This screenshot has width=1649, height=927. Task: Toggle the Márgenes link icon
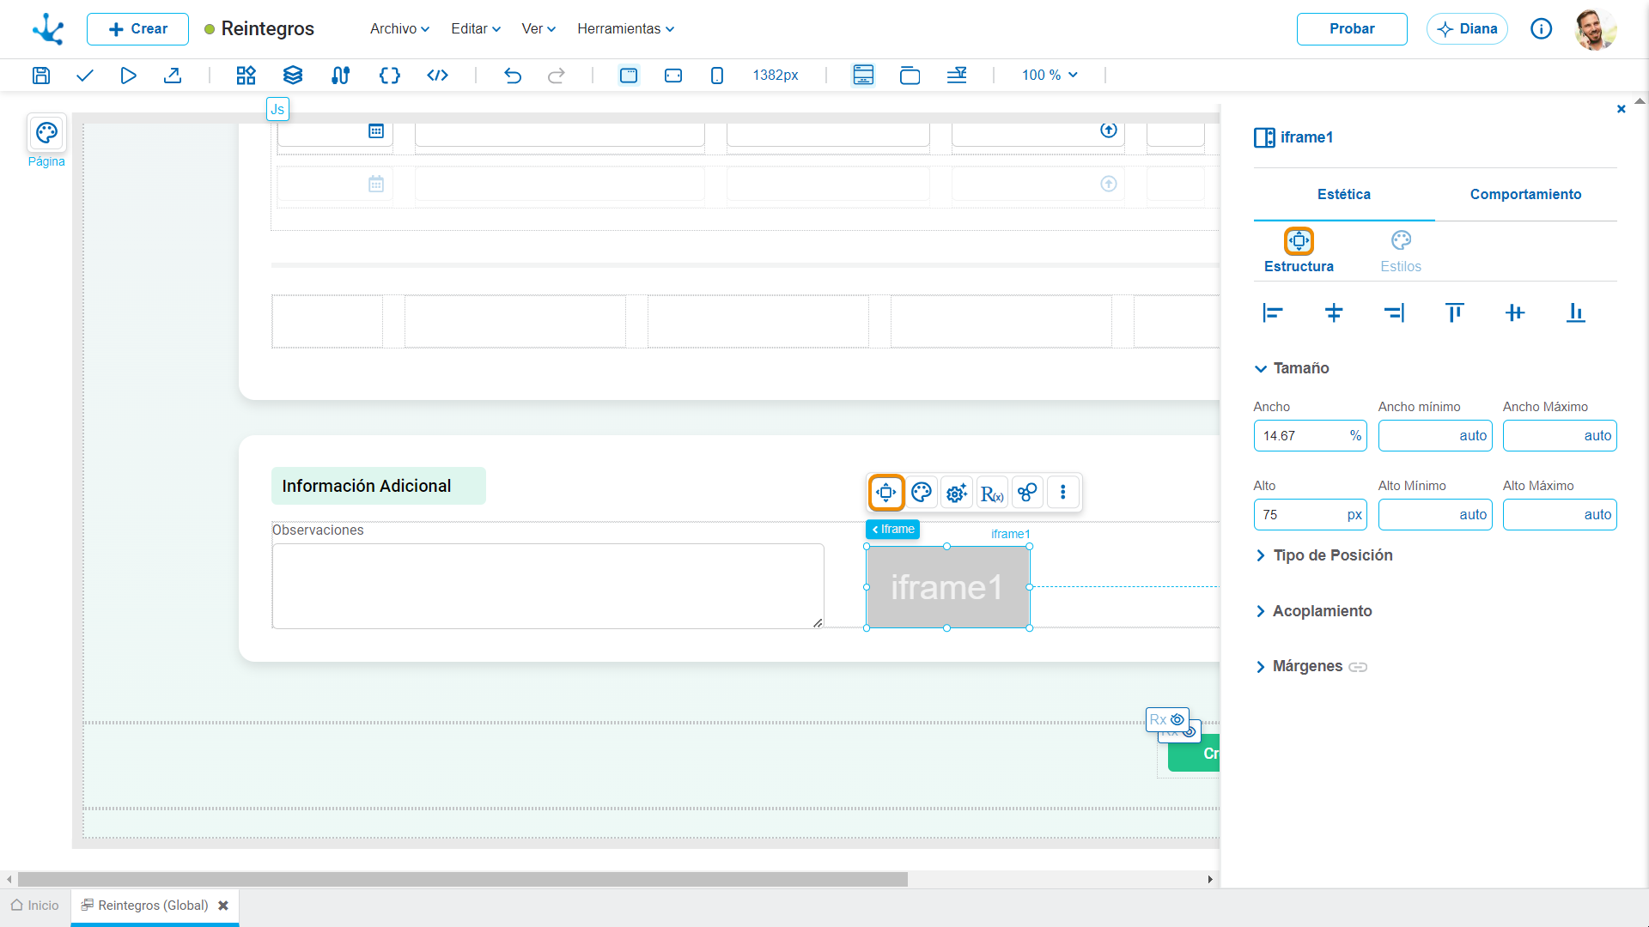coord(1358,667)
